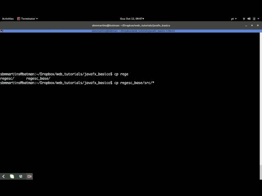Open the Terminator application menu
Viewport: 262px width, 196px height.
tap(27, 19)
